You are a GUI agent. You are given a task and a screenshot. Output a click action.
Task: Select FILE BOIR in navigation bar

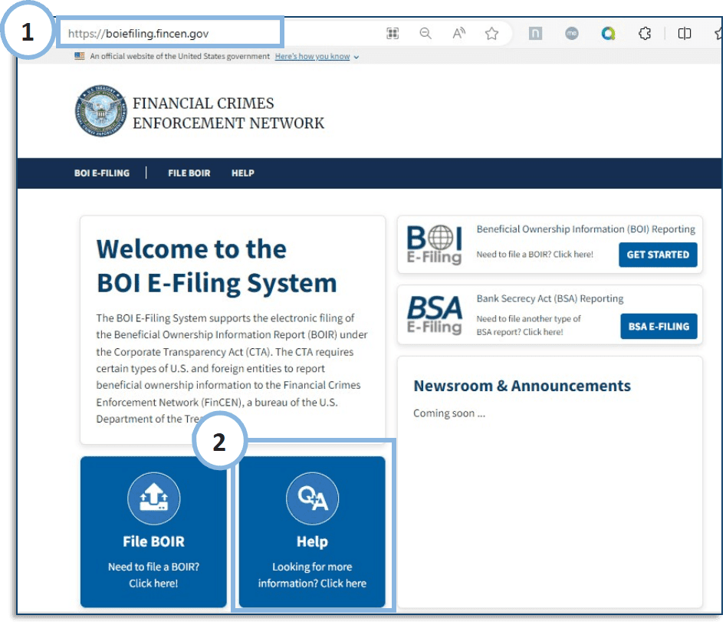(189, 173)
